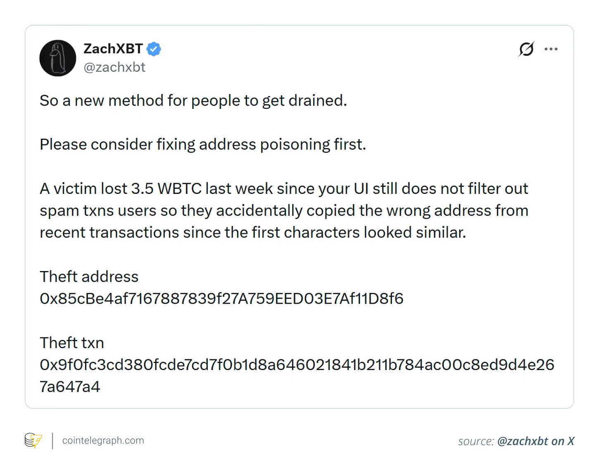Select the theft address starting with 0x85cBe4af
This screenshot has width=599, height=474.
pos(221,298)
